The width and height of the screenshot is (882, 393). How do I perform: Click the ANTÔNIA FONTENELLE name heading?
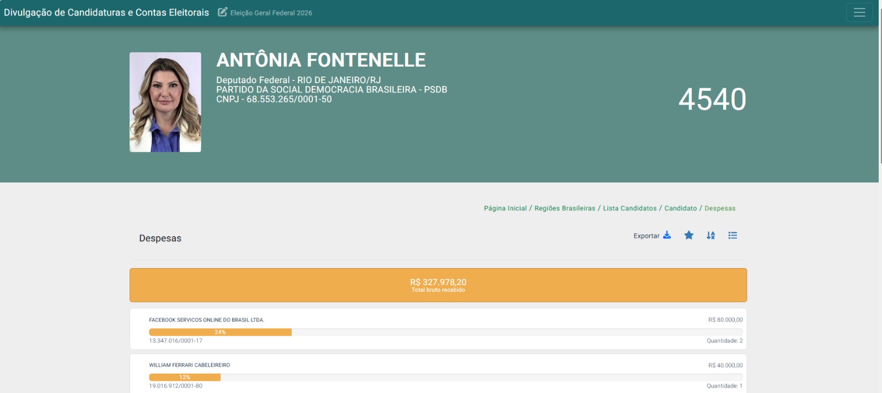click(x=321, y=59)
